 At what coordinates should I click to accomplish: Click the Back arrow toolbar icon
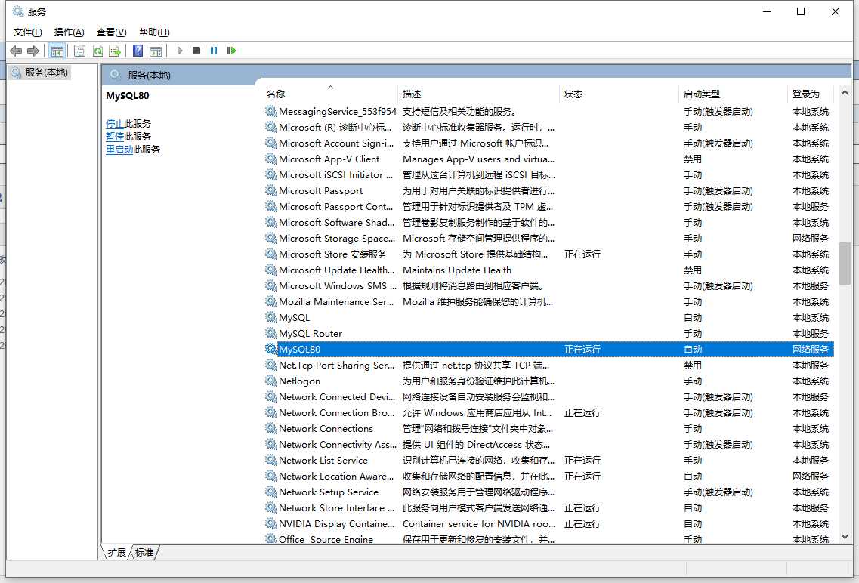[16, 51]
